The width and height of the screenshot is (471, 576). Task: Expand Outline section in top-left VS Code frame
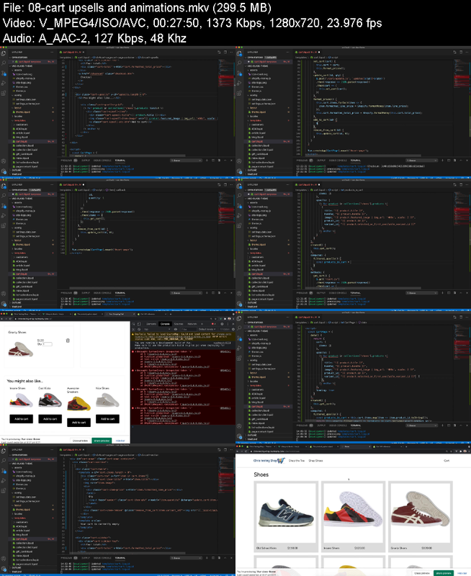point(15,170)
